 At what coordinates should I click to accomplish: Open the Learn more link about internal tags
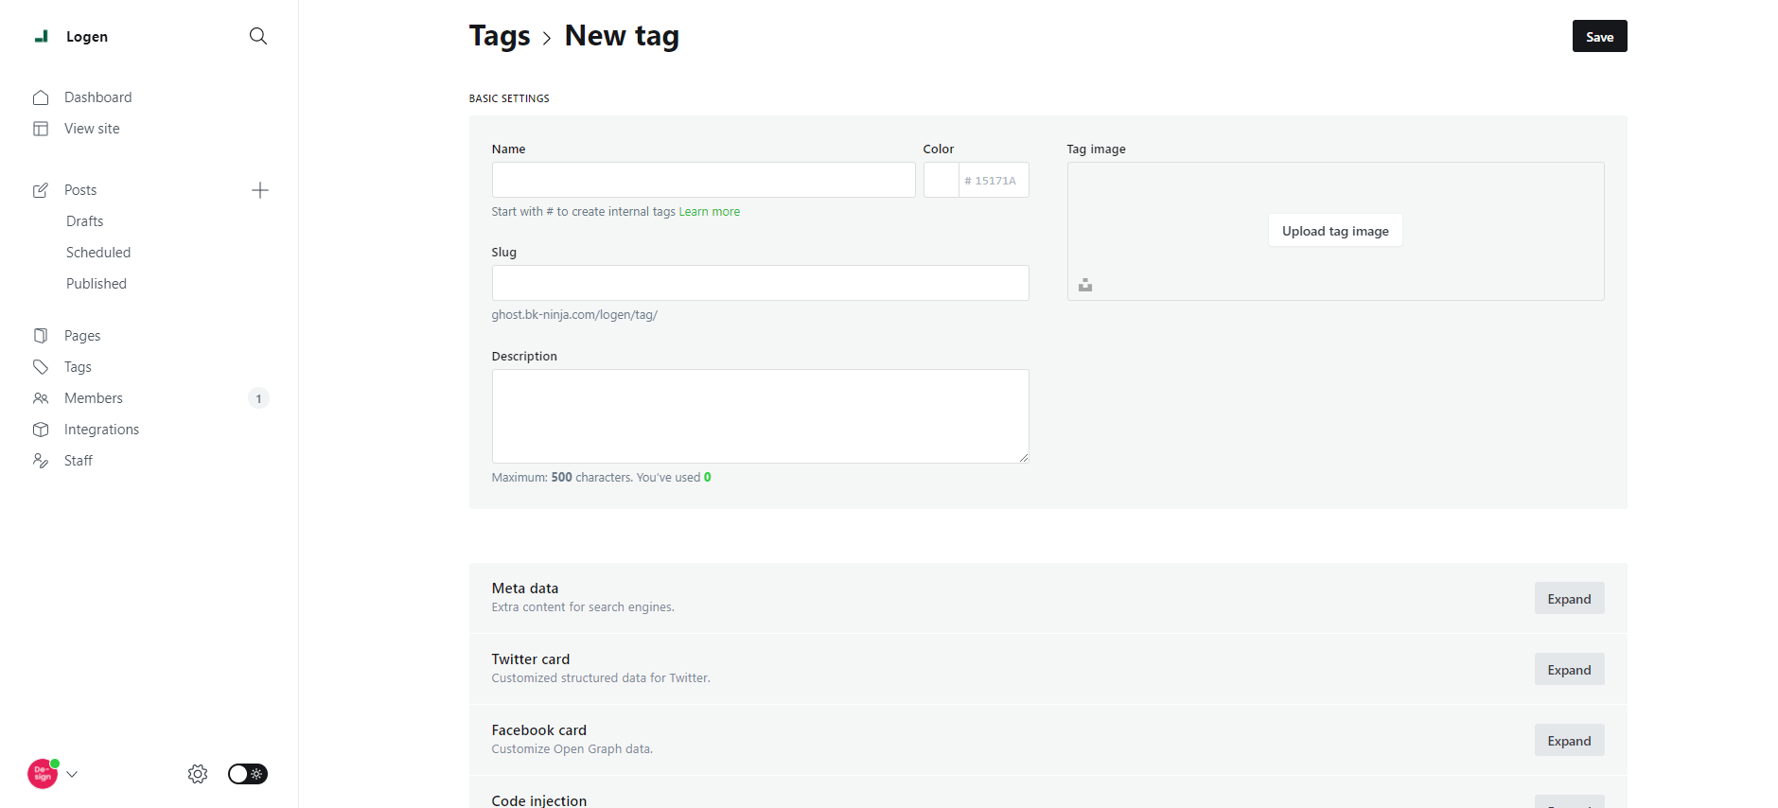coord(709,212)
